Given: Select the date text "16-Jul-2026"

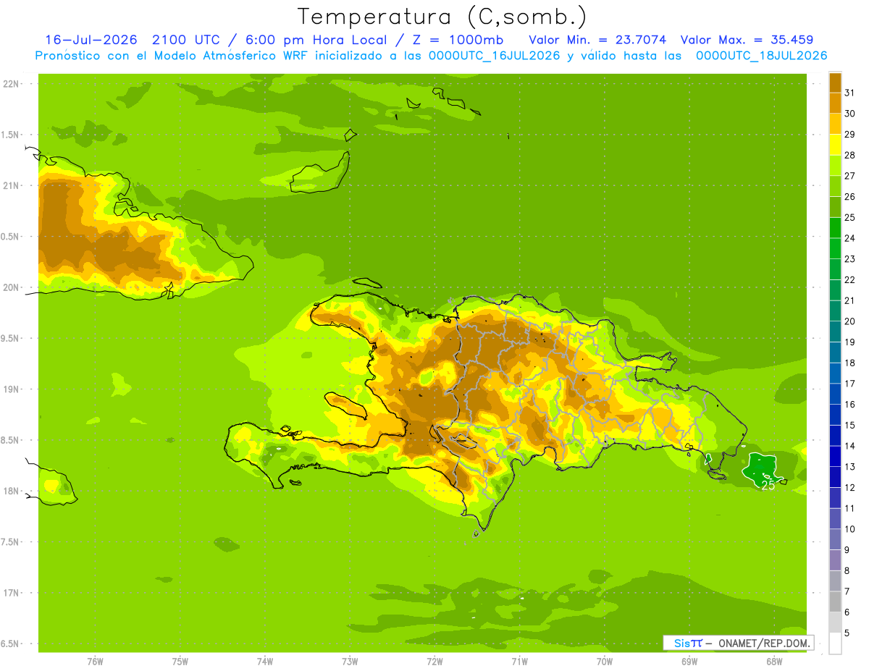Looking at the screenshot, I should (x=91, y=40).
